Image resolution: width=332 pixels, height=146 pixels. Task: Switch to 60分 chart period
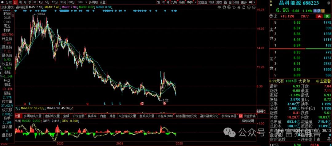pos(71,2)
